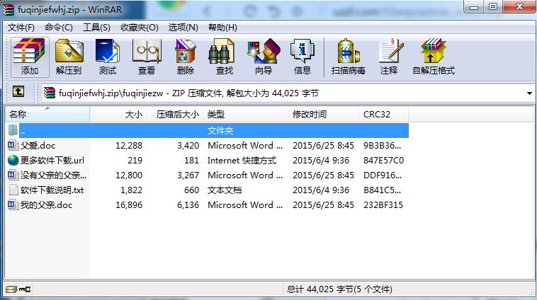Select the file 父爱.doc

(x=38, y=145)
